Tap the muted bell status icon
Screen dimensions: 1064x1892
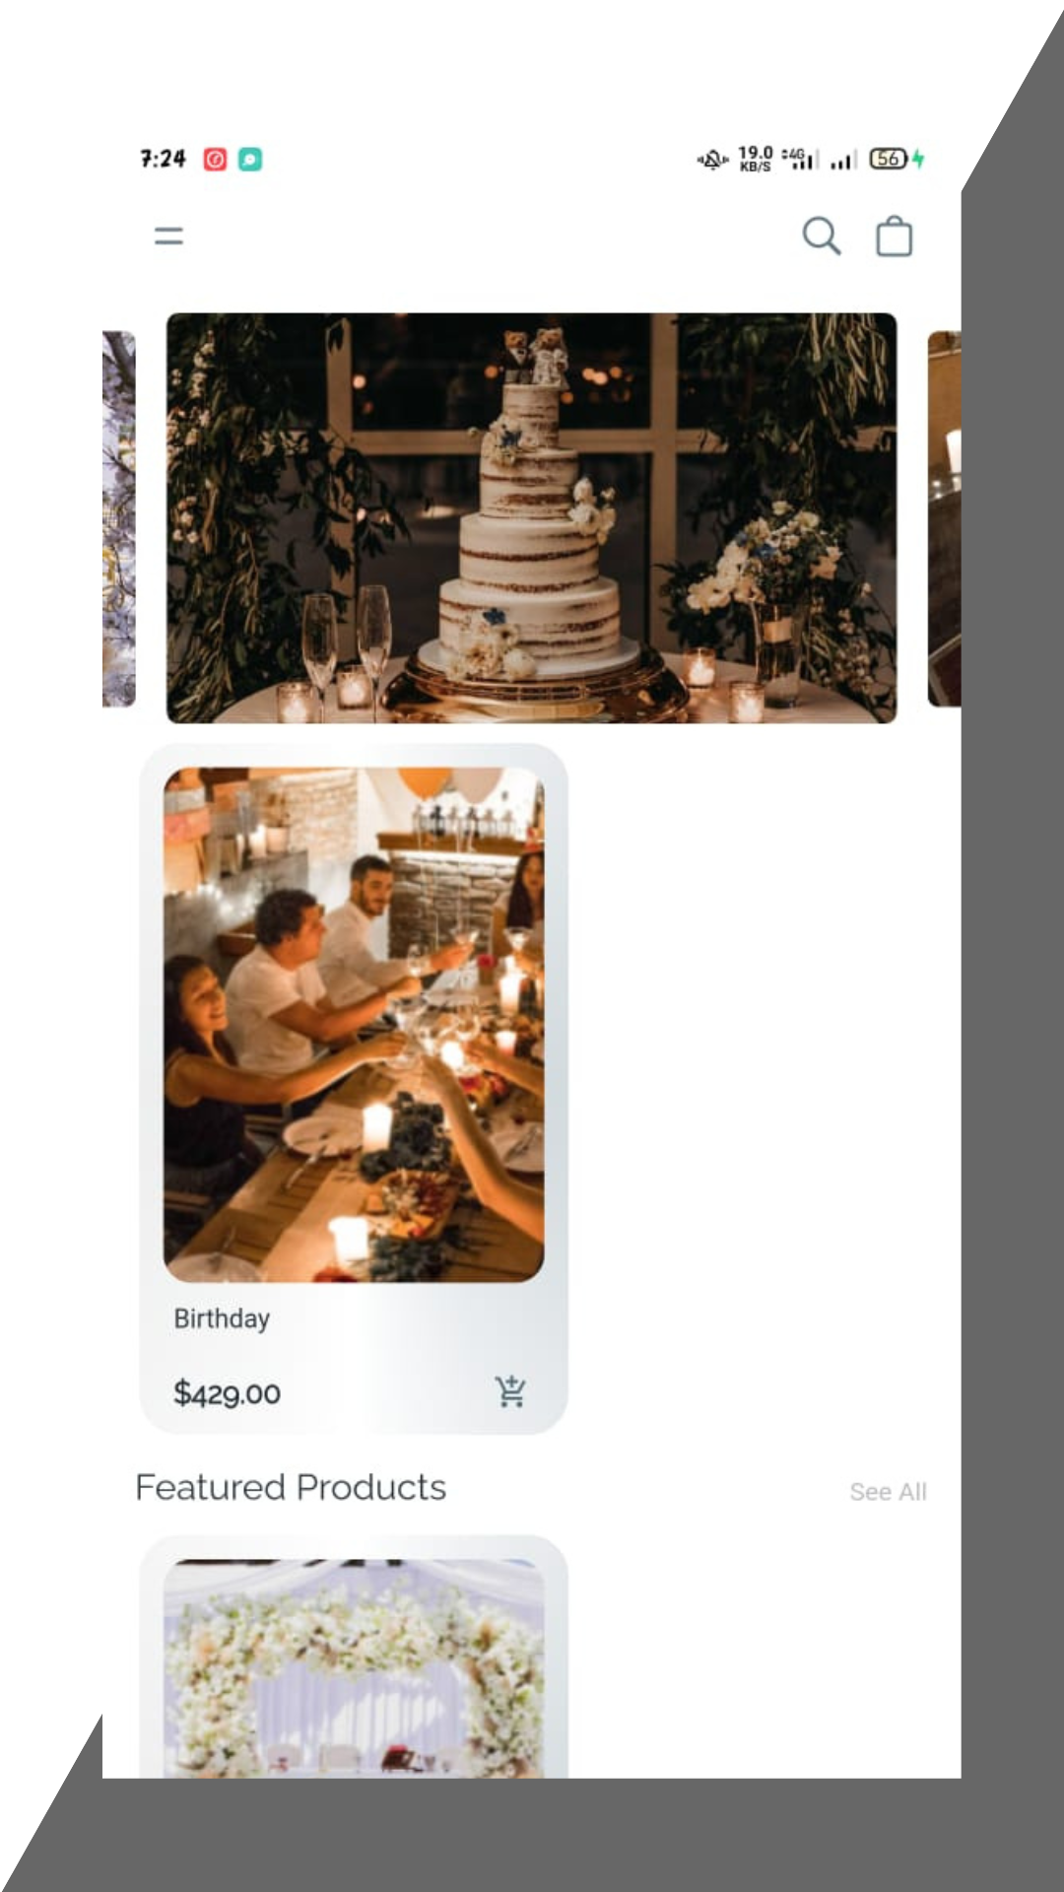pos(712,159)
